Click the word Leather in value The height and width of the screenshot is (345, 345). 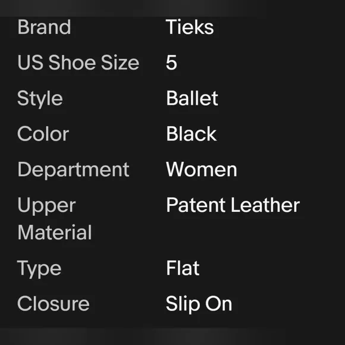[x=265, y=205]
